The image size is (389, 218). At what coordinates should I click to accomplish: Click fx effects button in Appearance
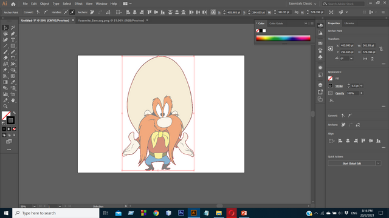[x=331, y=101]
